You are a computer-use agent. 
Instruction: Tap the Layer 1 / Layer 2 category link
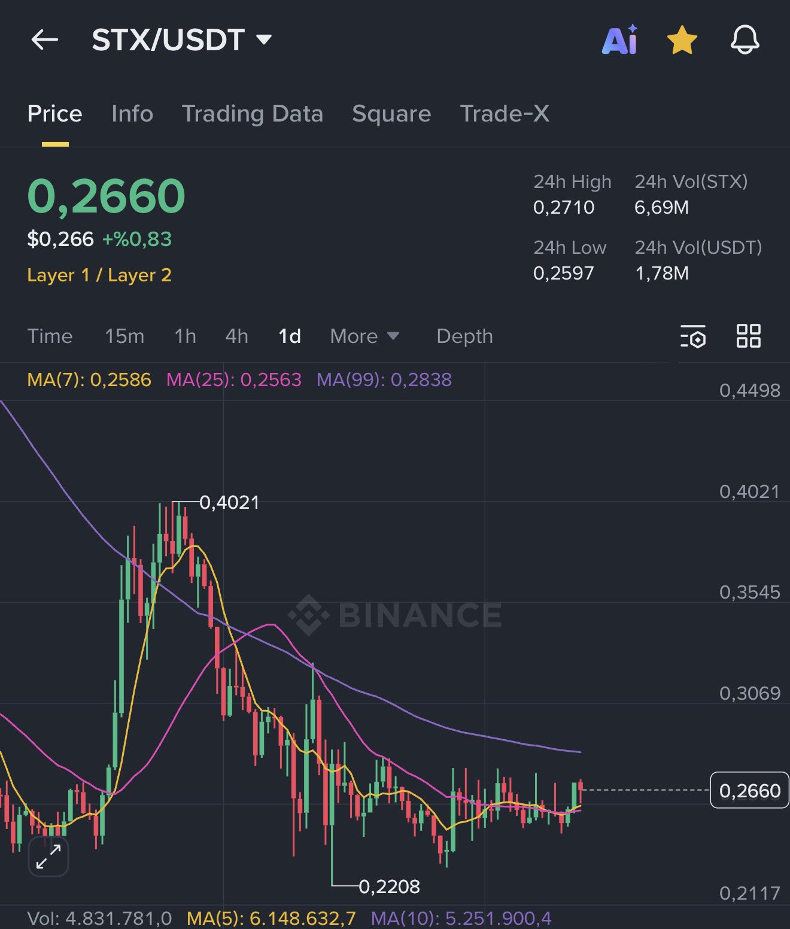pyautogui.click(x=99, y=275)
